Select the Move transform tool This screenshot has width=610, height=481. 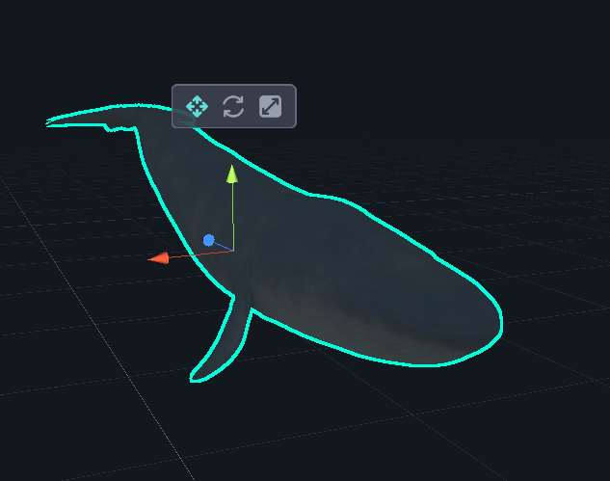pos(197,106)
